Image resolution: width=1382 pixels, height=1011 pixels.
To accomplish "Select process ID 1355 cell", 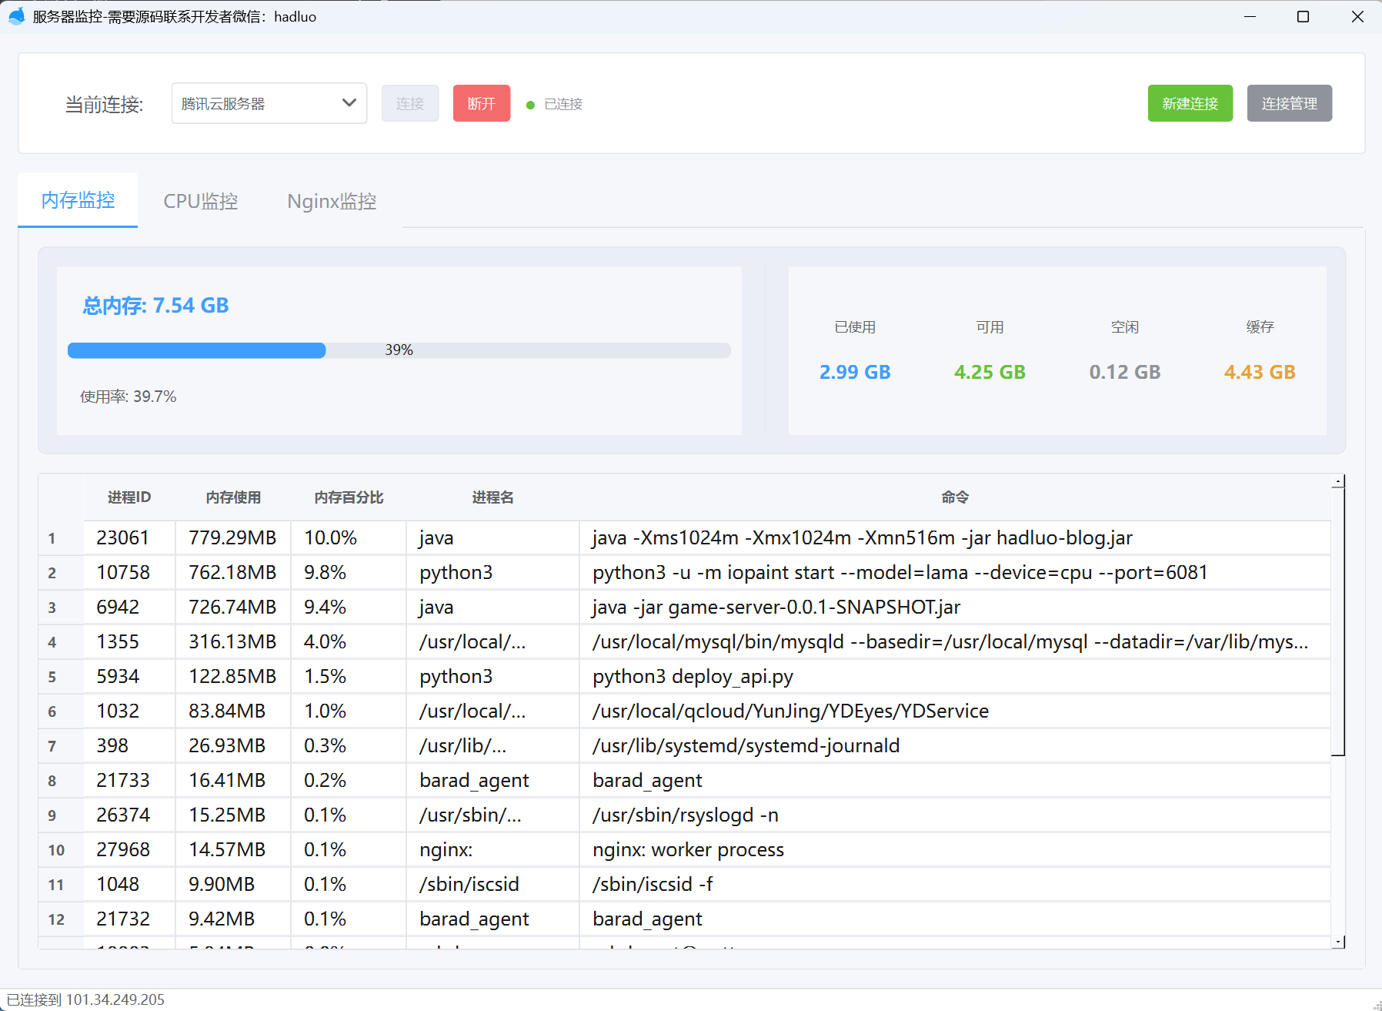I will 129,641.
